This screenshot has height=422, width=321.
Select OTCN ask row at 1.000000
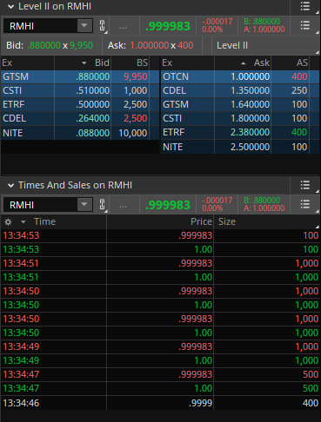(240, 76)
